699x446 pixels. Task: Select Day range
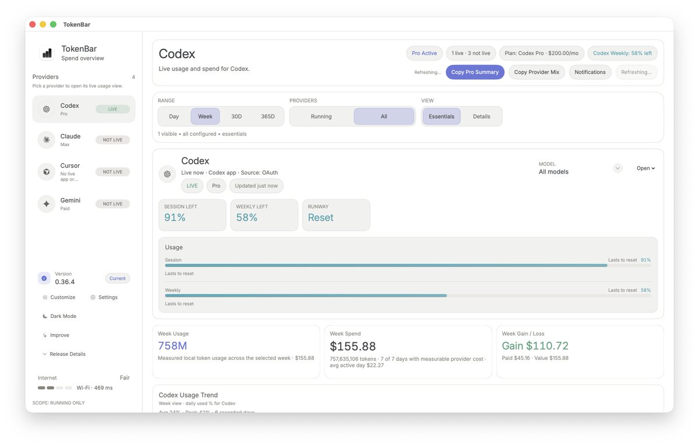[174, 116]
